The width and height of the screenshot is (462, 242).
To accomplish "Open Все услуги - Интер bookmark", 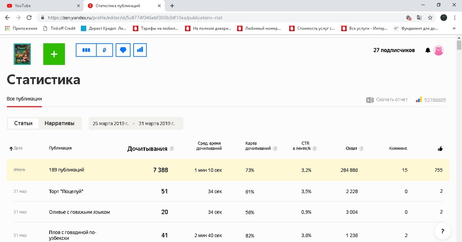I will pos(365,28).
